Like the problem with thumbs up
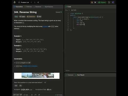The height and width of the screenshot is (96, 128). pos(16,95)
